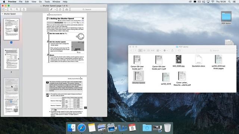Click the Bluetooth status icon

[204, 1]
